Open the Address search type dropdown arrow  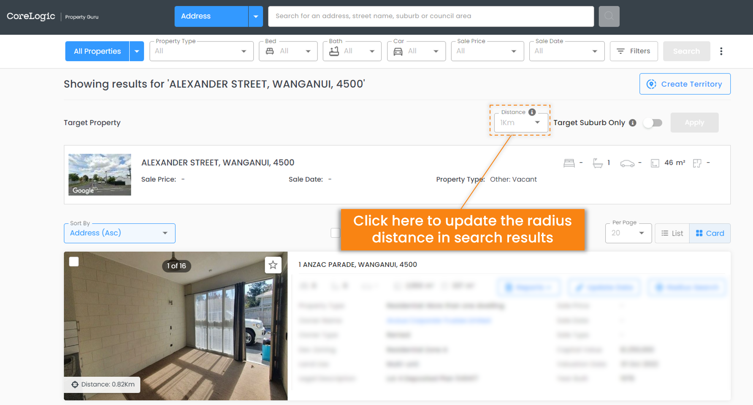[x=255, y=16]
